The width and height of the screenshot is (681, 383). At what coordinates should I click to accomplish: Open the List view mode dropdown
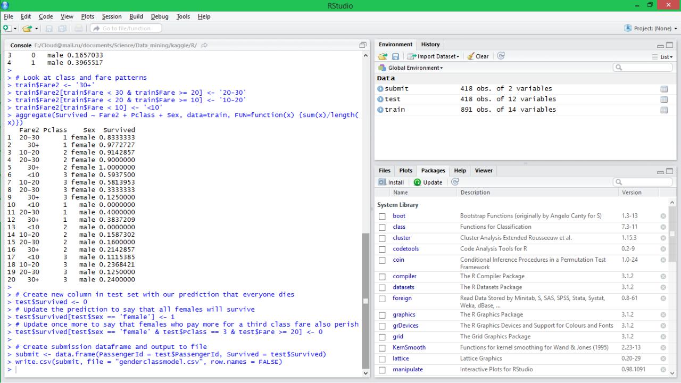662,57
